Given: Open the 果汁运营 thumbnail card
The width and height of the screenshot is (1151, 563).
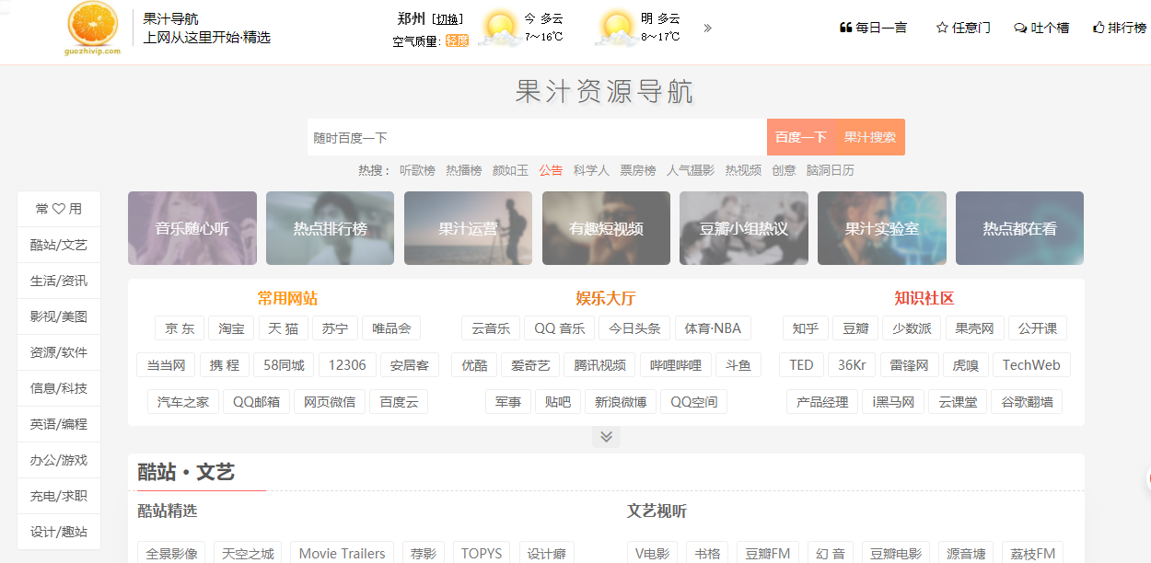Looking at the screenshot, I should tap(468, 228).
